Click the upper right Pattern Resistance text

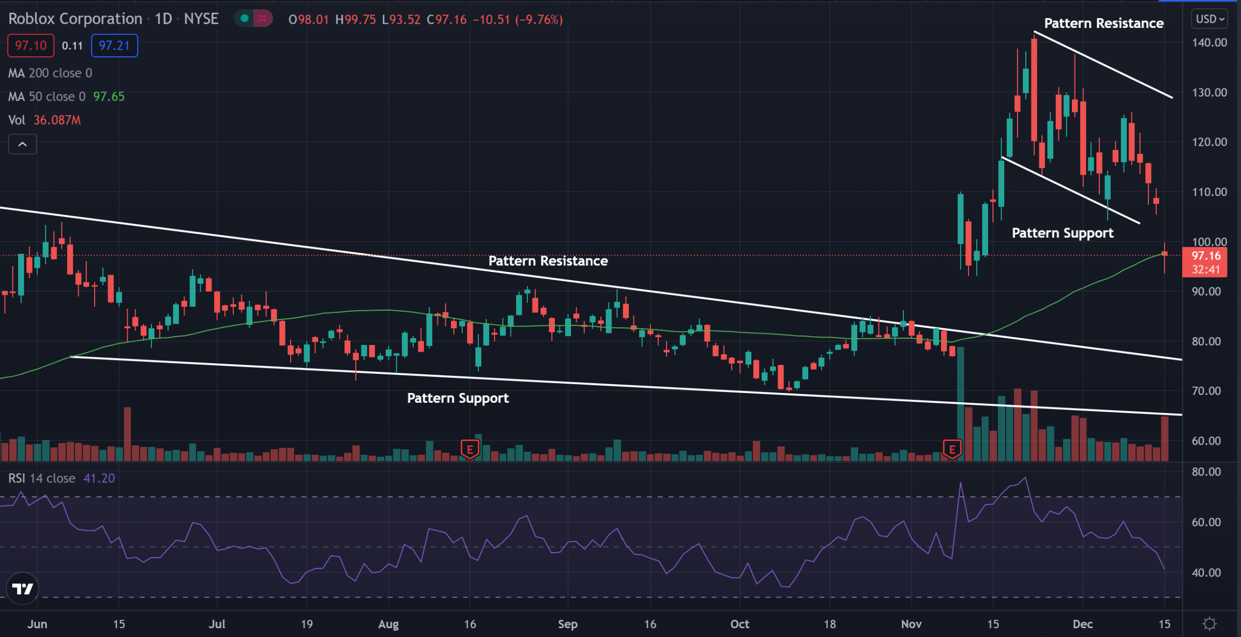tap(1104, 23)
